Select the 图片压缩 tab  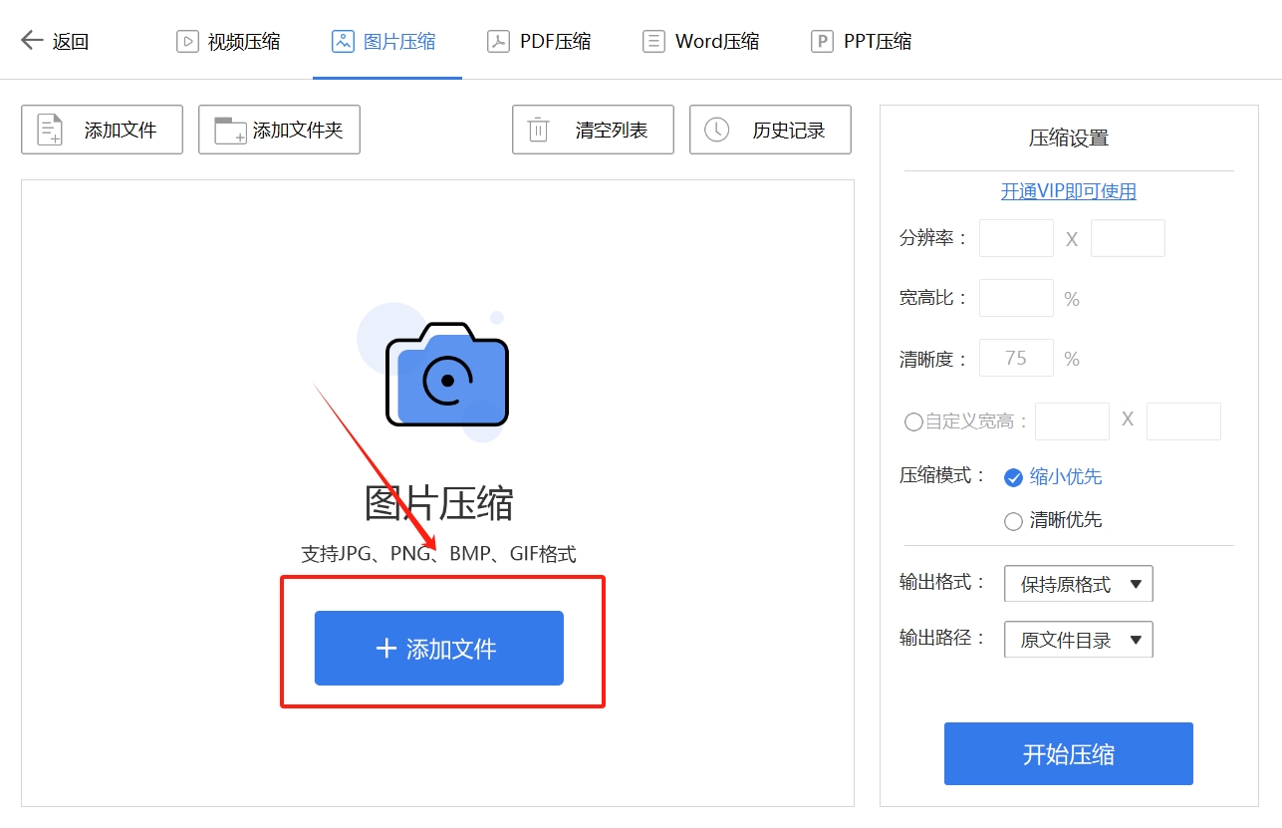point(385,41)
